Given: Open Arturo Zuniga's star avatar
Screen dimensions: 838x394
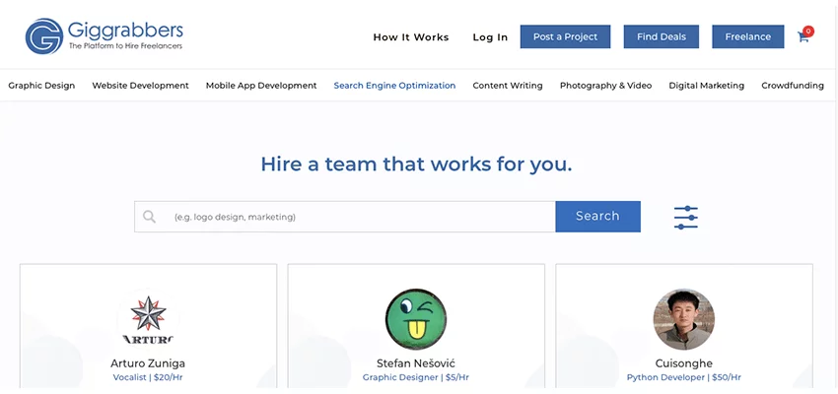Looking at the screenshot, I should 148,319.
